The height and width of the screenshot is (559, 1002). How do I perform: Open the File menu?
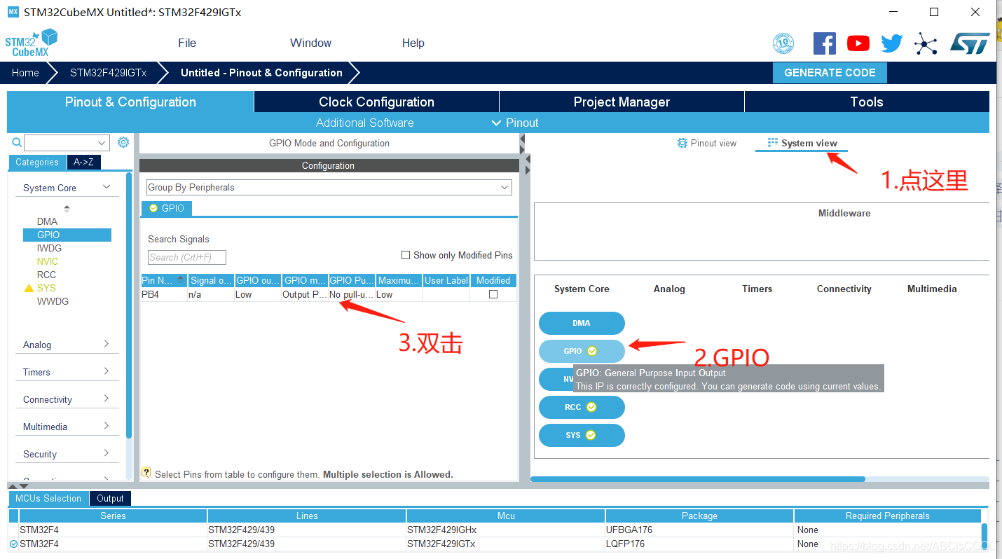[187, 43]
